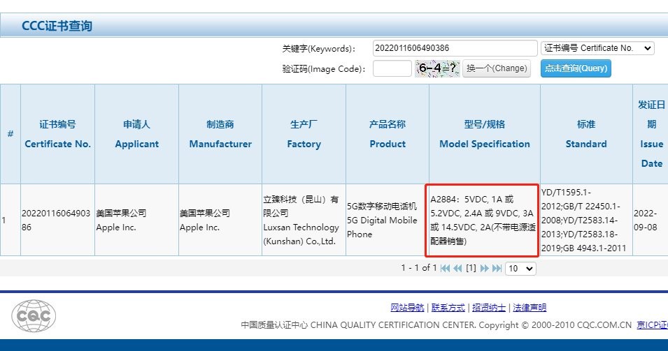
Task: Go to the first page of results
Action: (445, 268)
